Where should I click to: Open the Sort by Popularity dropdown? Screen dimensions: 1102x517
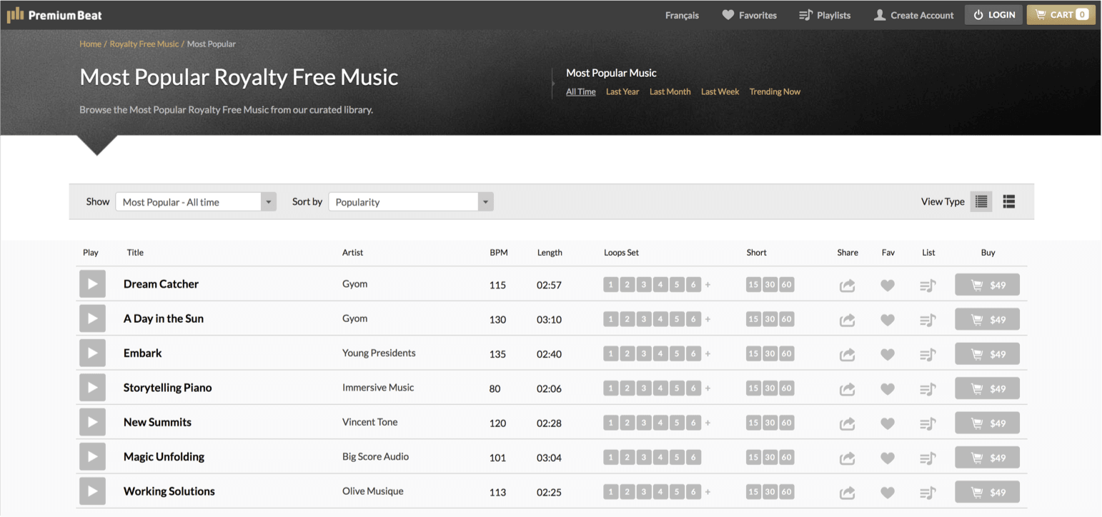click(411, 202)
